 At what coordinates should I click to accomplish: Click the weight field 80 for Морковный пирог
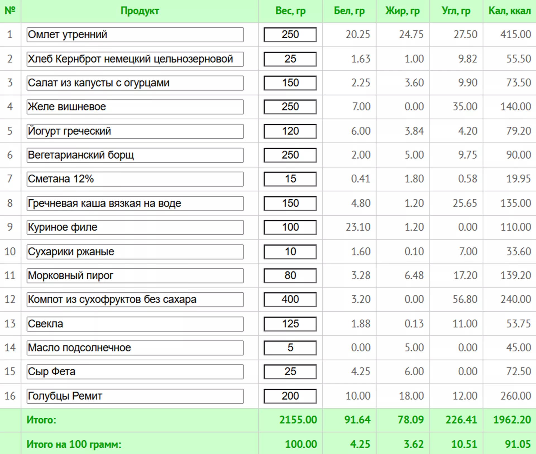(290, 275)
